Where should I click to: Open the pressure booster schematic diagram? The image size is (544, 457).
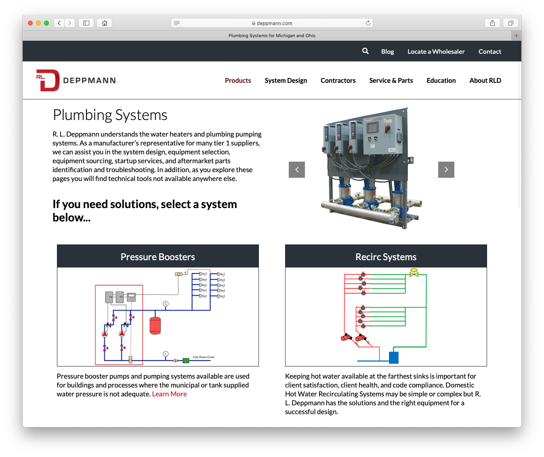coord(158,317)
